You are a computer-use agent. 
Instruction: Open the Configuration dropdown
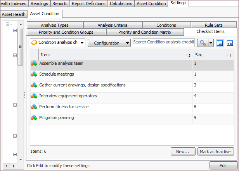(109, 43)
